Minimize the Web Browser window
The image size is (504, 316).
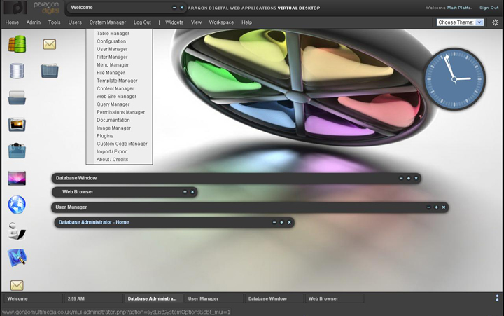pos(185,192)
